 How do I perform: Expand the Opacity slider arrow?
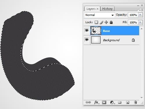click(x=140, y=15)
